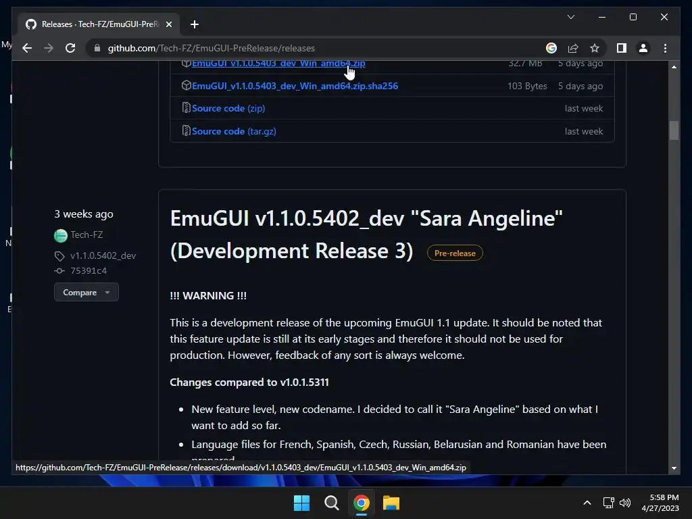Bookmark this page with star icon
The image size is (692, 519).
pos(595,48)
